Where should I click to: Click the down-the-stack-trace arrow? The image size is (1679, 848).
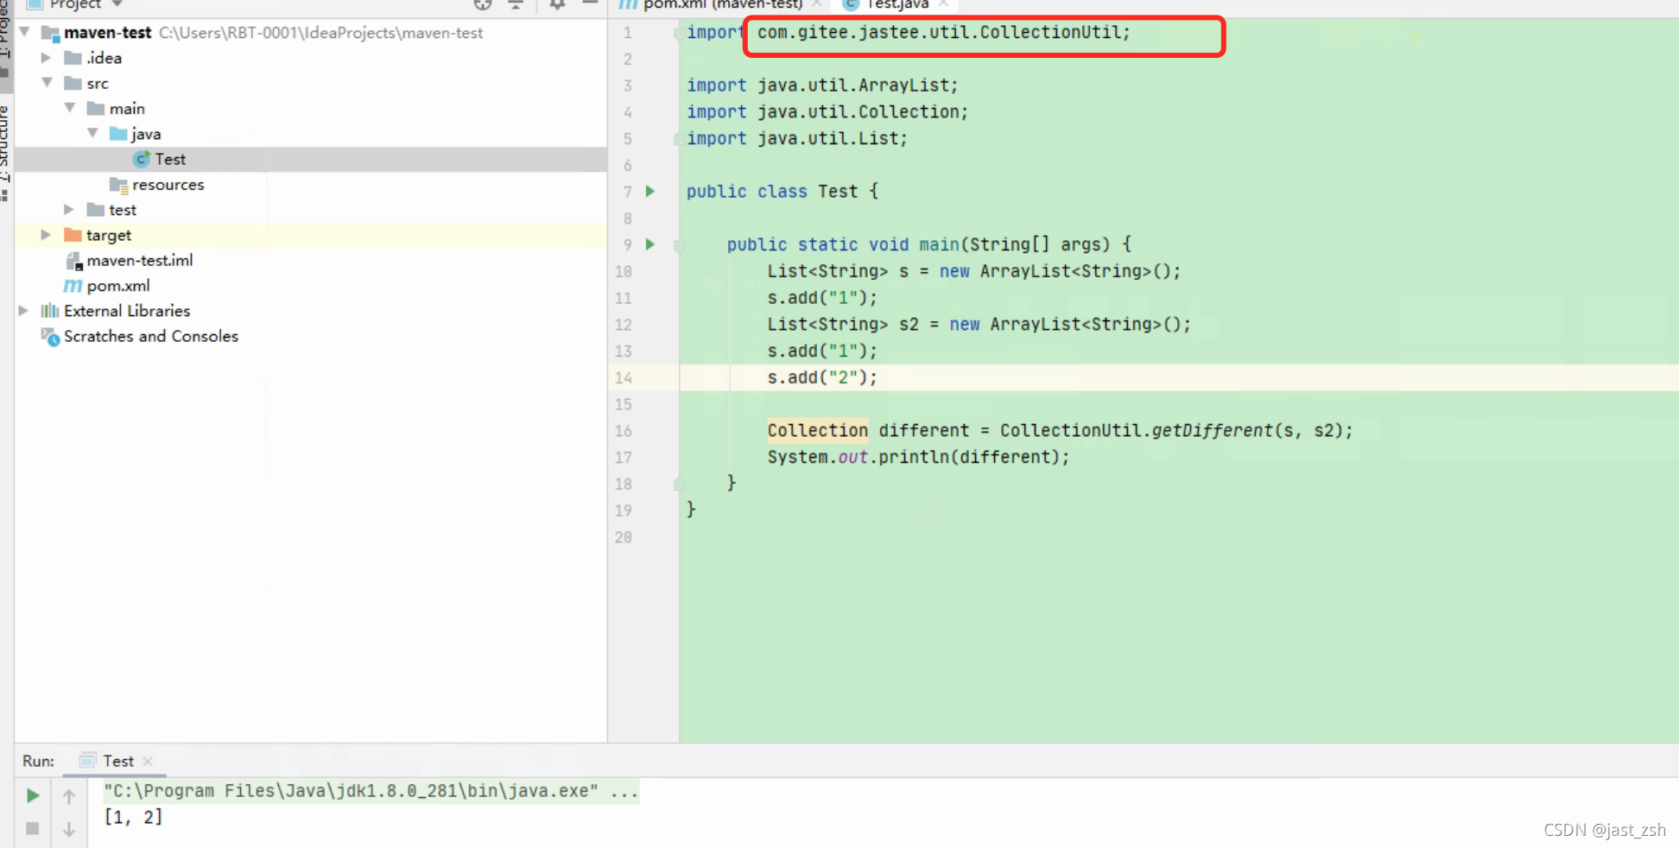[69, 830]
